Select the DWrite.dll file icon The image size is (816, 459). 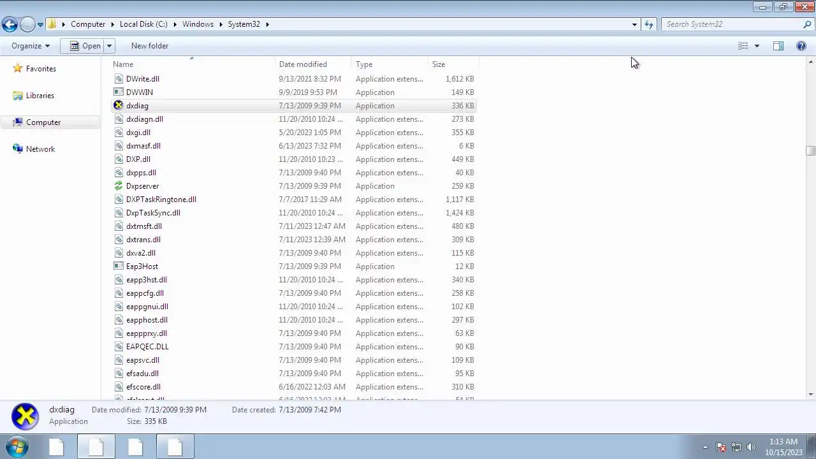(118, 79)
